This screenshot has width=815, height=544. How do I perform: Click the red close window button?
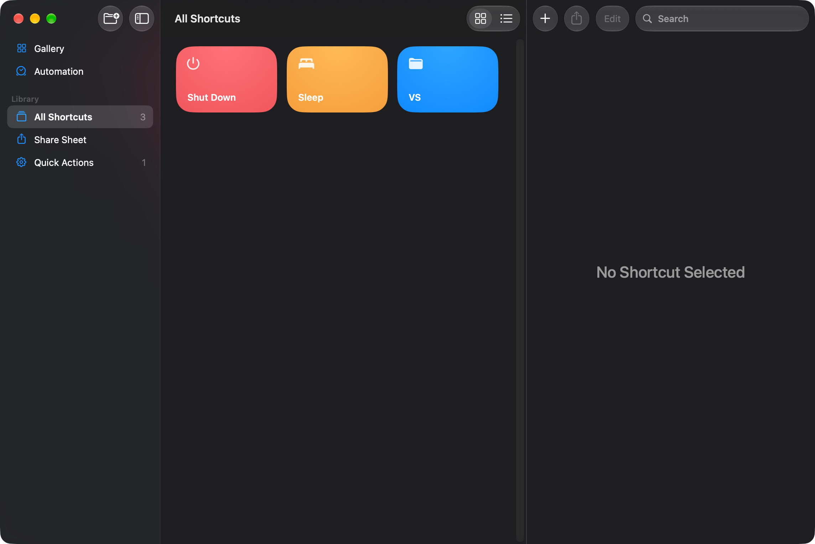tap(19, 19)
